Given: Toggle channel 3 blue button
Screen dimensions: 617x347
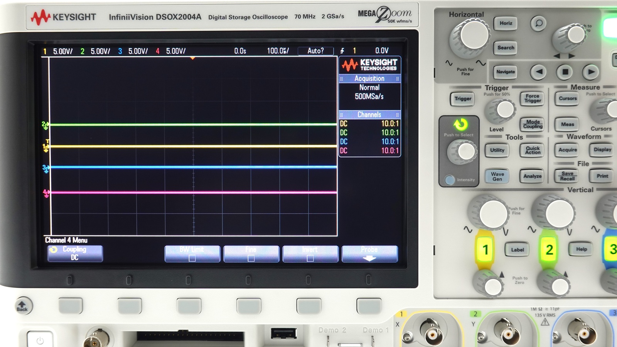Looking at the screenshot, I should 611,250.
